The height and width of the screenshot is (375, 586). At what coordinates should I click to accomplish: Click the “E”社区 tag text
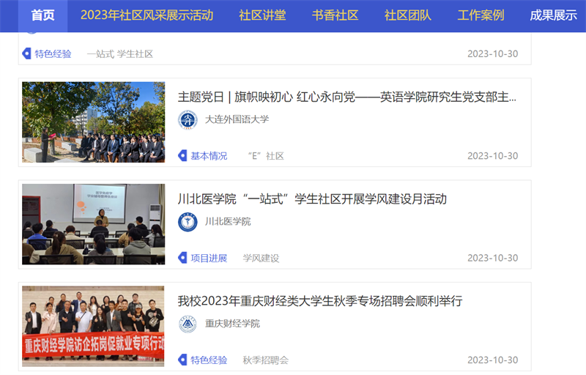pyautogui.click(x=266, y=156)
